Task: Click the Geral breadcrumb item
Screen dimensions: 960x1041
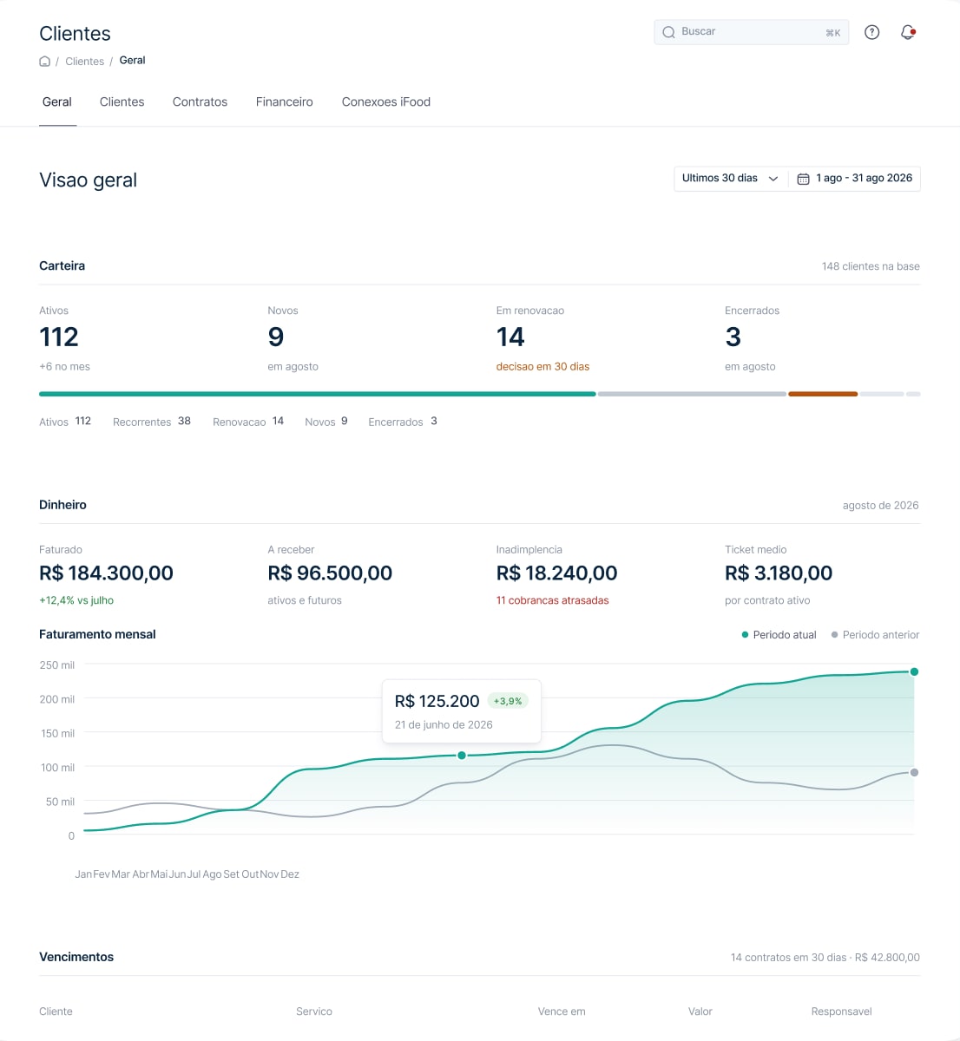Action: (x=132, y=61)
